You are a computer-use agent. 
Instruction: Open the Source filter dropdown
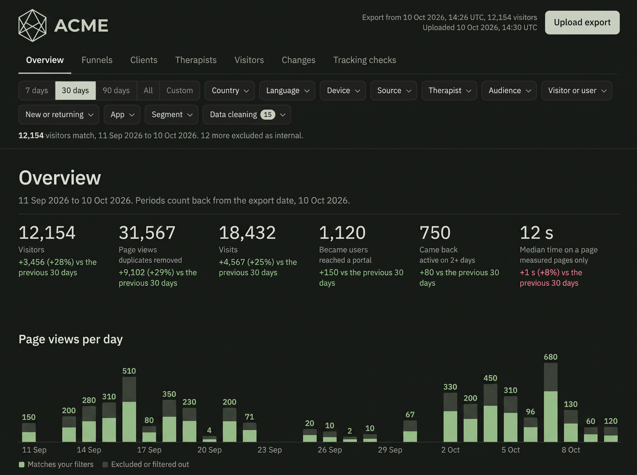(394, 90)
